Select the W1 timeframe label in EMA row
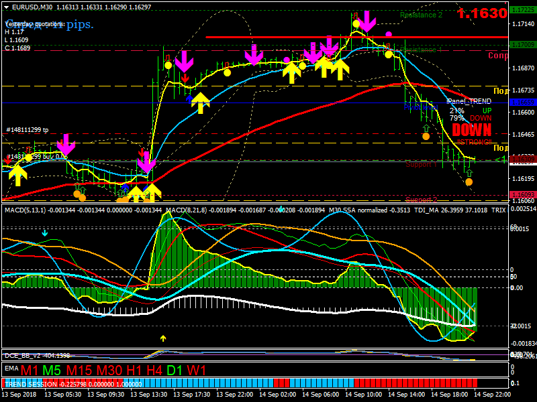This screenshot has width=537, height=402. click(x=197, y=371)
